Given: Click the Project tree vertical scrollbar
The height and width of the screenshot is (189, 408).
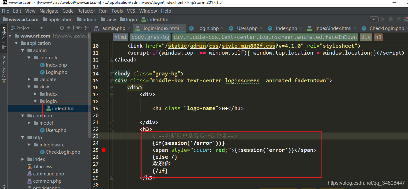Looking at the screenshot, I should tap(90, 85).
